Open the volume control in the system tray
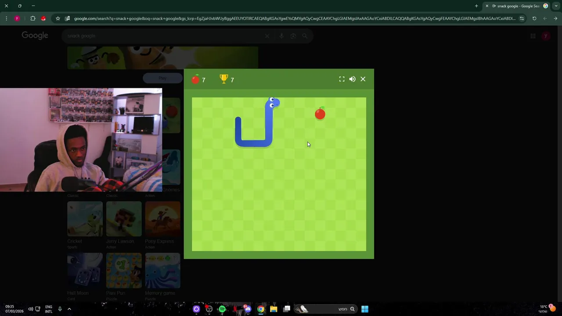 pyautogui.click(x=30, y=309)
